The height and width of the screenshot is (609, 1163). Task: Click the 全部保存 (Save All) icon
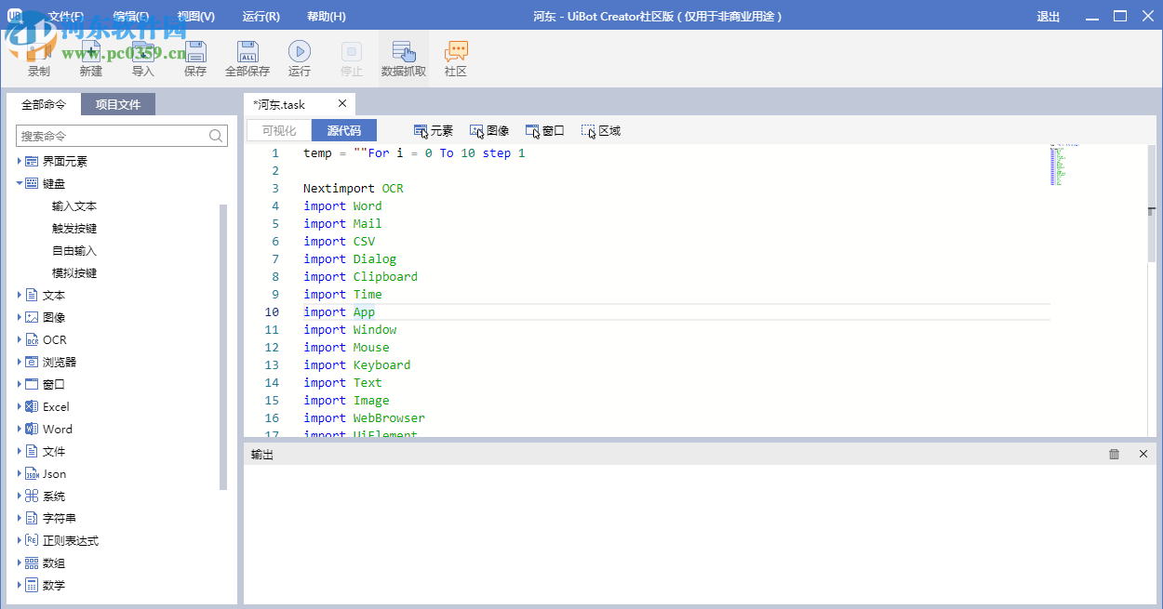tap(247, 56)
